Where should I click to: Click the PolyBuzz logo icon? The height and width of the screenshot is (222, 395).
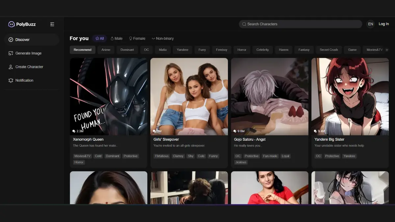pos(12,24)
